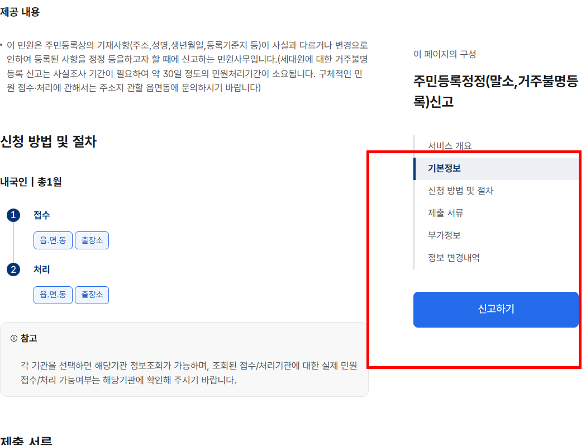Click the 주민등록정정(말소,거주불명등록)신고 page title
The width and height of the screenshot is (586, 445).
pos(494,88)
